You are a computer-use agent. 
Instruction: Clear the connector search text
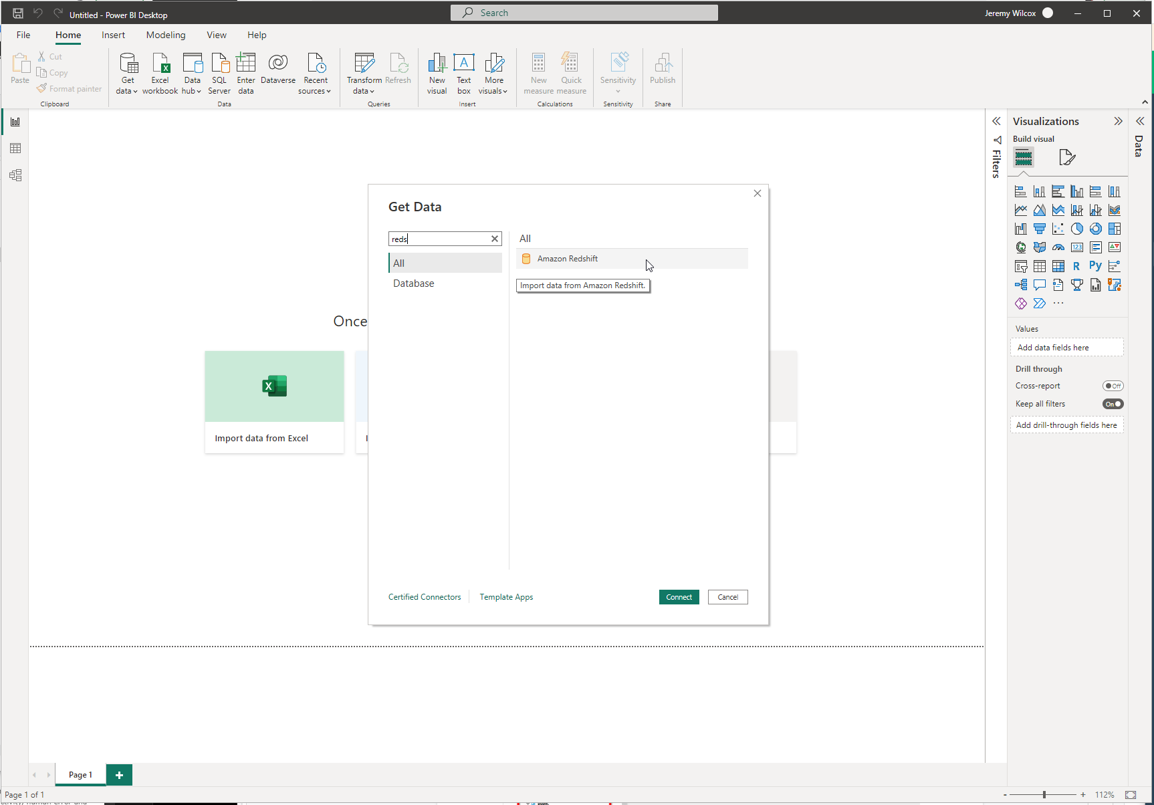495,239
